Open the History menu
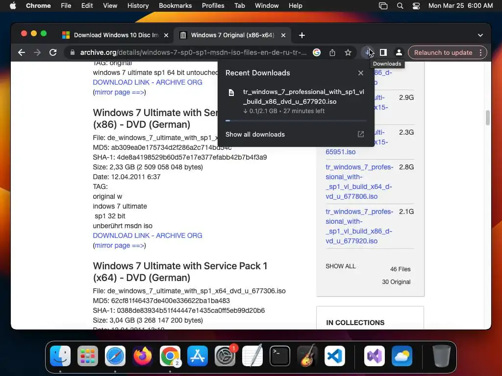 138,6
